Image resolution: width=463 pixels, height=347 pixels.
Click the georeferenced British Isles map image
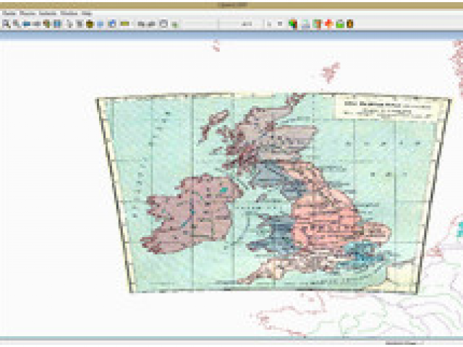coord(273,193)
